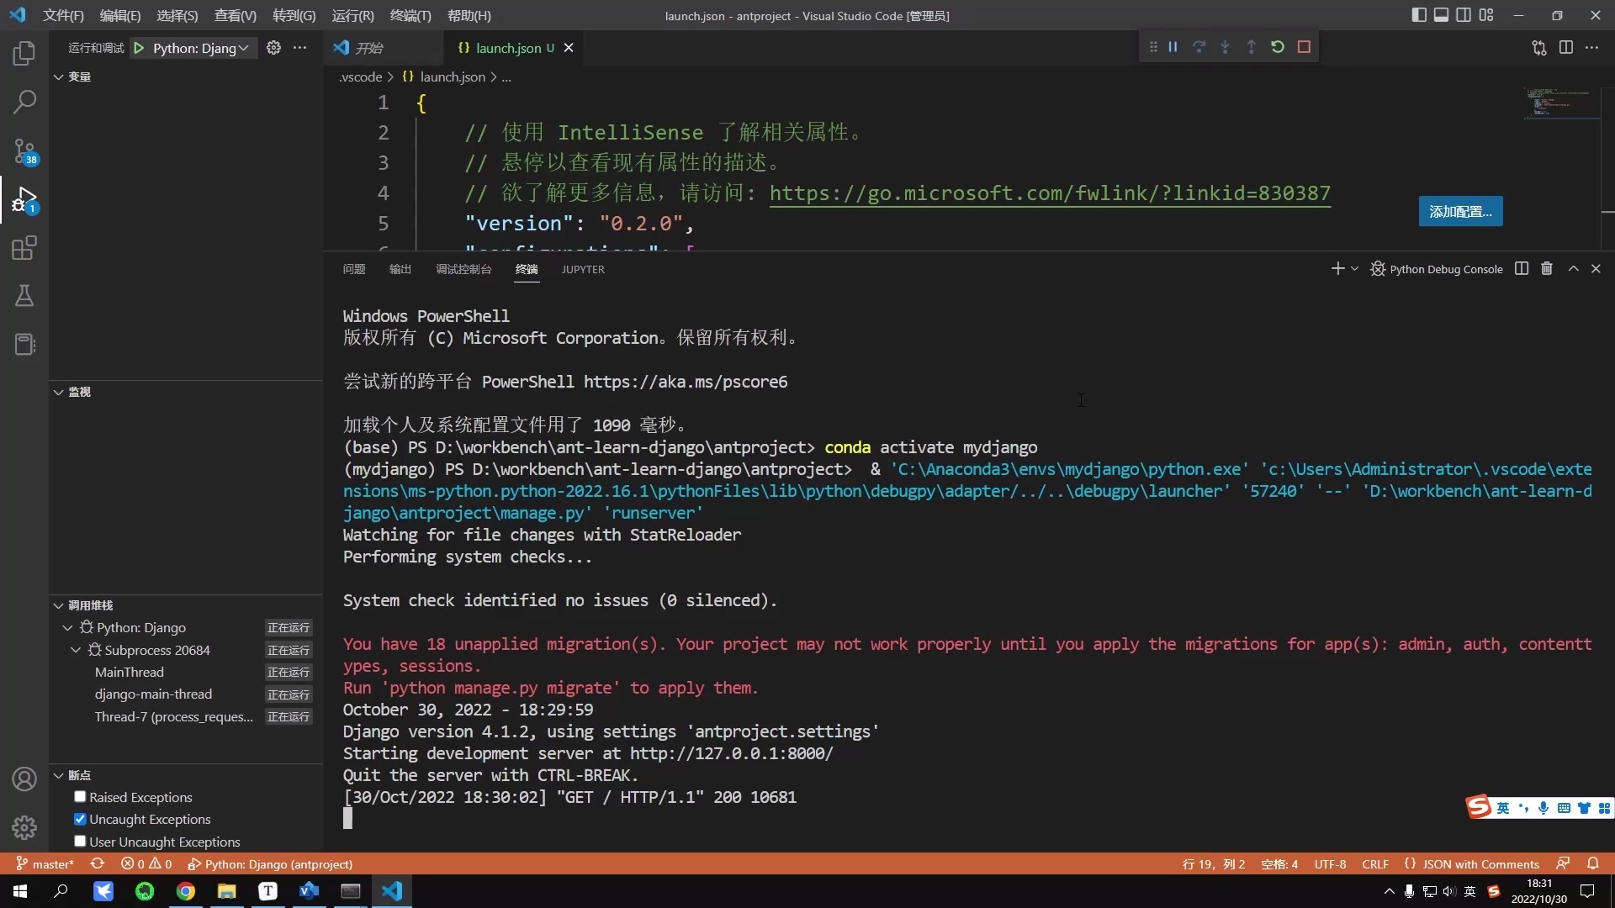
Task: Disable the Uncaught Exceptions breakpoint
Action: (79, 819)
